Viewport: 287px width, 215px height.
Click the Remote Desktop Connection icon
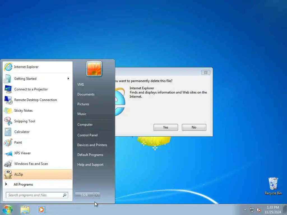(x=8, y=100)
